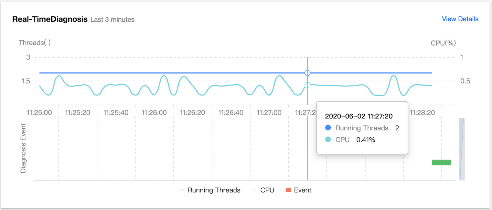Click the Threads( ) axis title
This screenshot has height=210, width=492.
35,43
